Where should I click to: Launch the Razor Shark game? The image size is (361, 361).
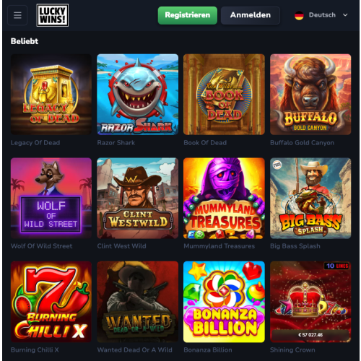137,95
